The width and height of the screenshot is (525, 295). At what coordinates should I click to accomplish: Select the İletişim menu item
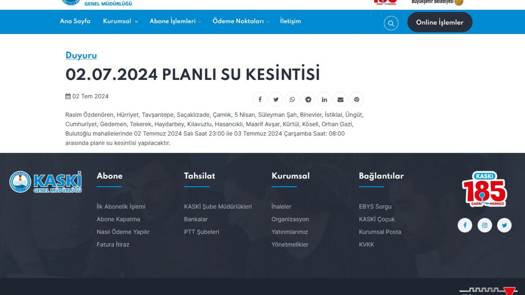(x=290, y=21)
